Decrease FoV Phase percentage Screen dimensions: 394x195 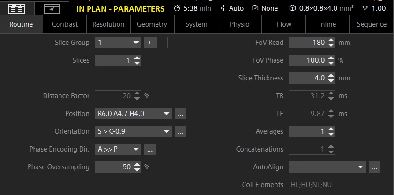tap(331, 63)
